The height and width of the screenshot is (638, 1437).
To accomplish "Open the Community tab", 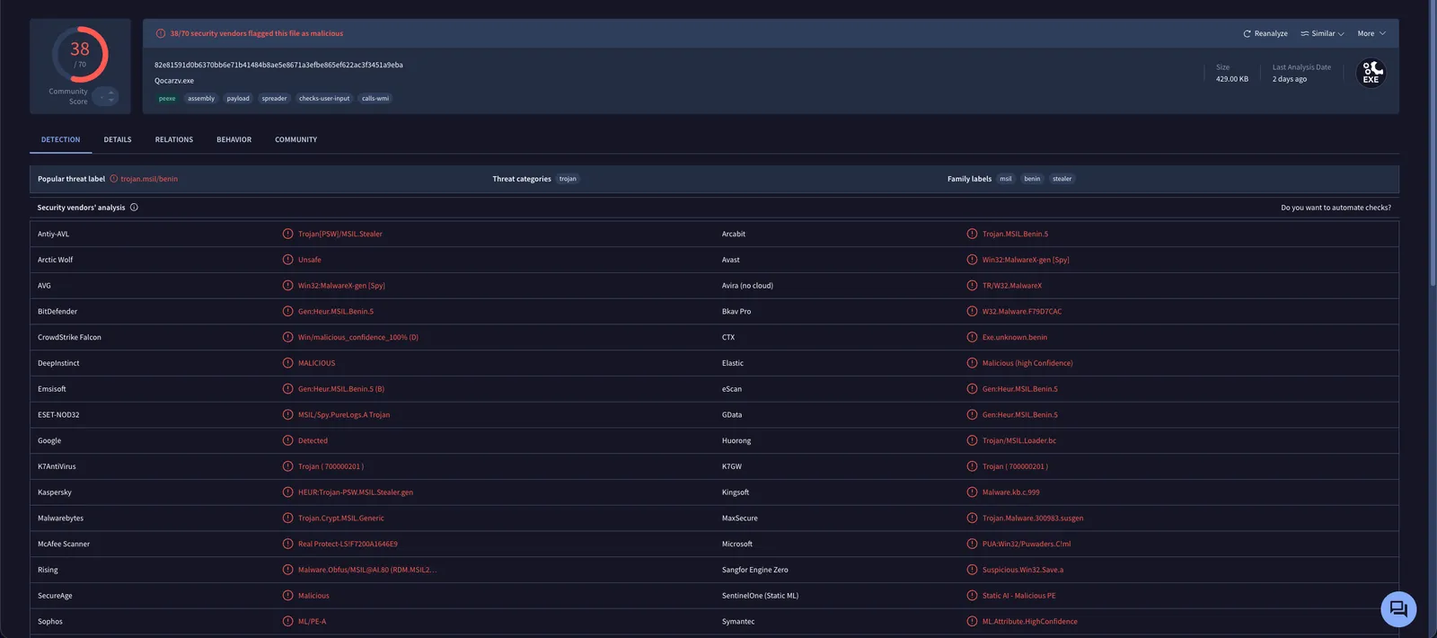I will [x=295, y=140].
